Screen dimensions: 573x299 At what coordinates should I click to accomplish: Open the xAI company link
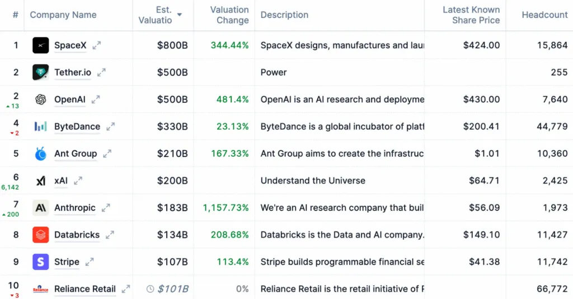(60, 181)
